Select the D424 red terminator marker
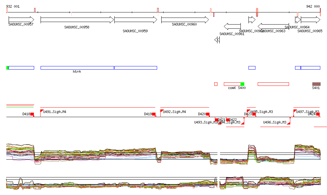The width and height of the screenshot is (327, 195). click(318, 114)
